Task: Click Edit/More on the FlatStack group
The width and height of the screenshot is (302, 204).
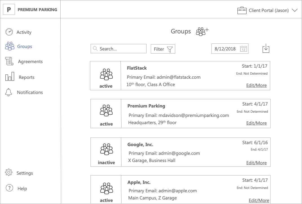Action: click(x=256, y=85)
